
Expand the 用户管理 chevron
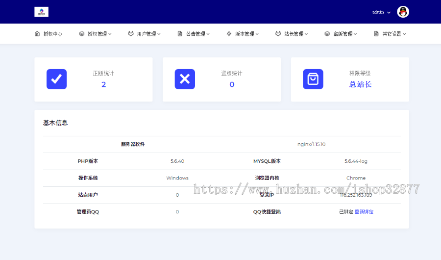point(159,34)
